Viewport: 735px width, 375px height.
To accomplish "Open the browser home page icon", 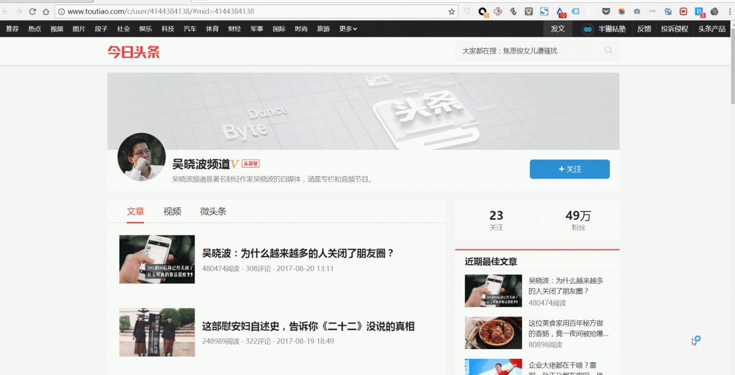I will click(x=46, y=11).
